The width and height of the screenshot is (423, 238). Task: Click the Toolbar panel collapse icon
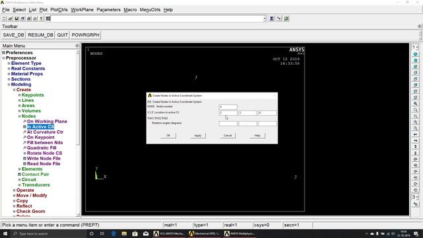point(419,26)
